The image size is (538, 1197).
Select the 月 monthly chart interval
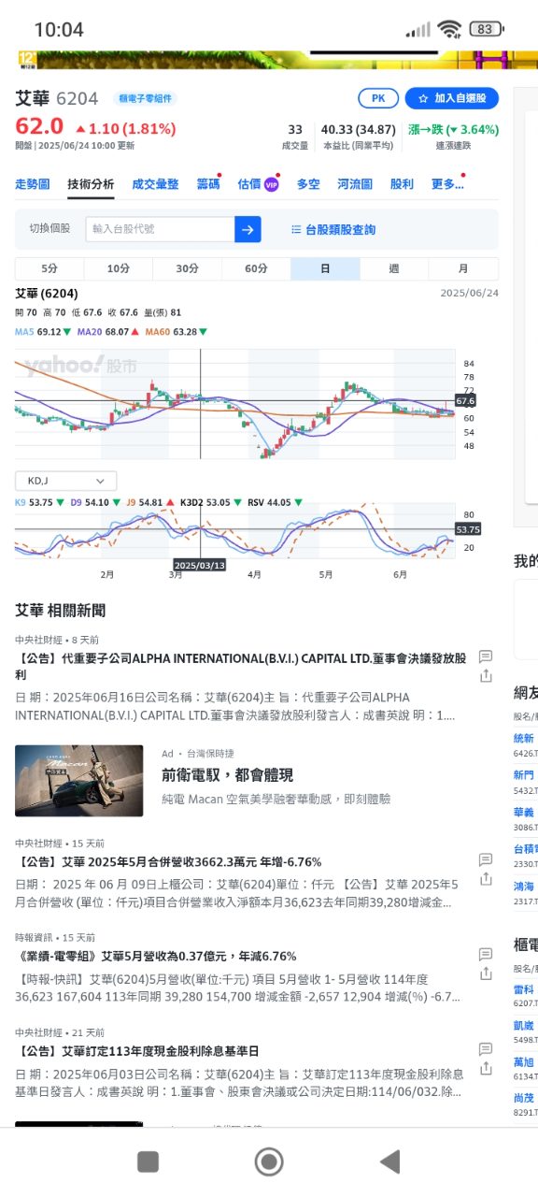coord(463,269)
